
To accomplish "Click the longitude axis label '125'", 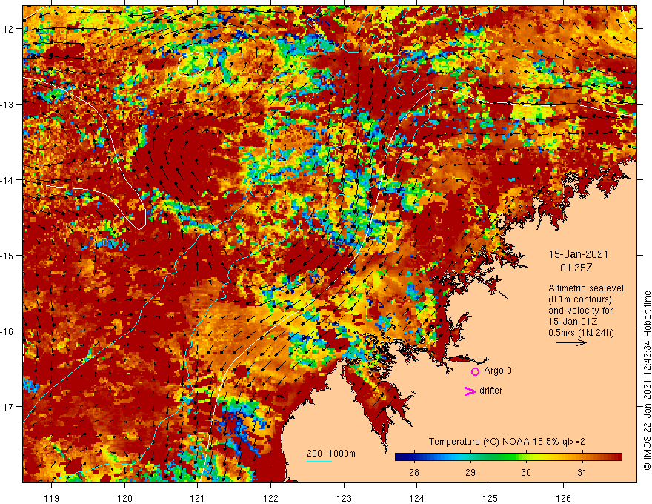I will point(490,498).
